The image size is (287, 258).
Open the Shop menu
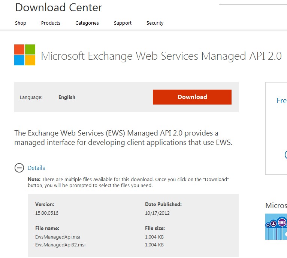(x=21, y=23)
